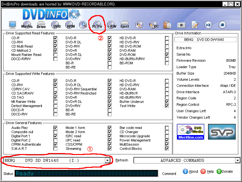242x182 pixels.
Task: Toggle Buffer Underun checkbox
Action: [x=167, y=102]
